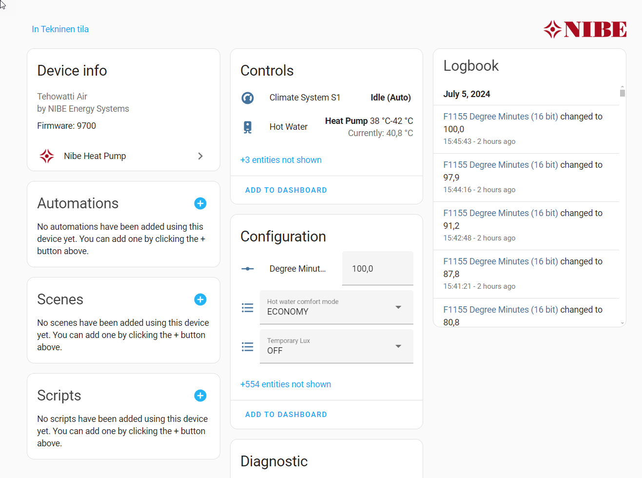Click the plus icon to add an automation

pos(200,203)
